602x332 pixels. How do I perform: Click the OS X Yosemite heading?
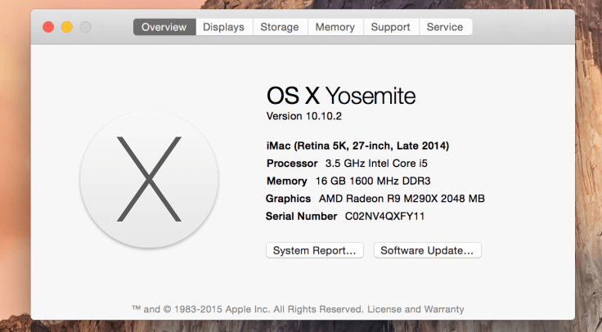341,96
